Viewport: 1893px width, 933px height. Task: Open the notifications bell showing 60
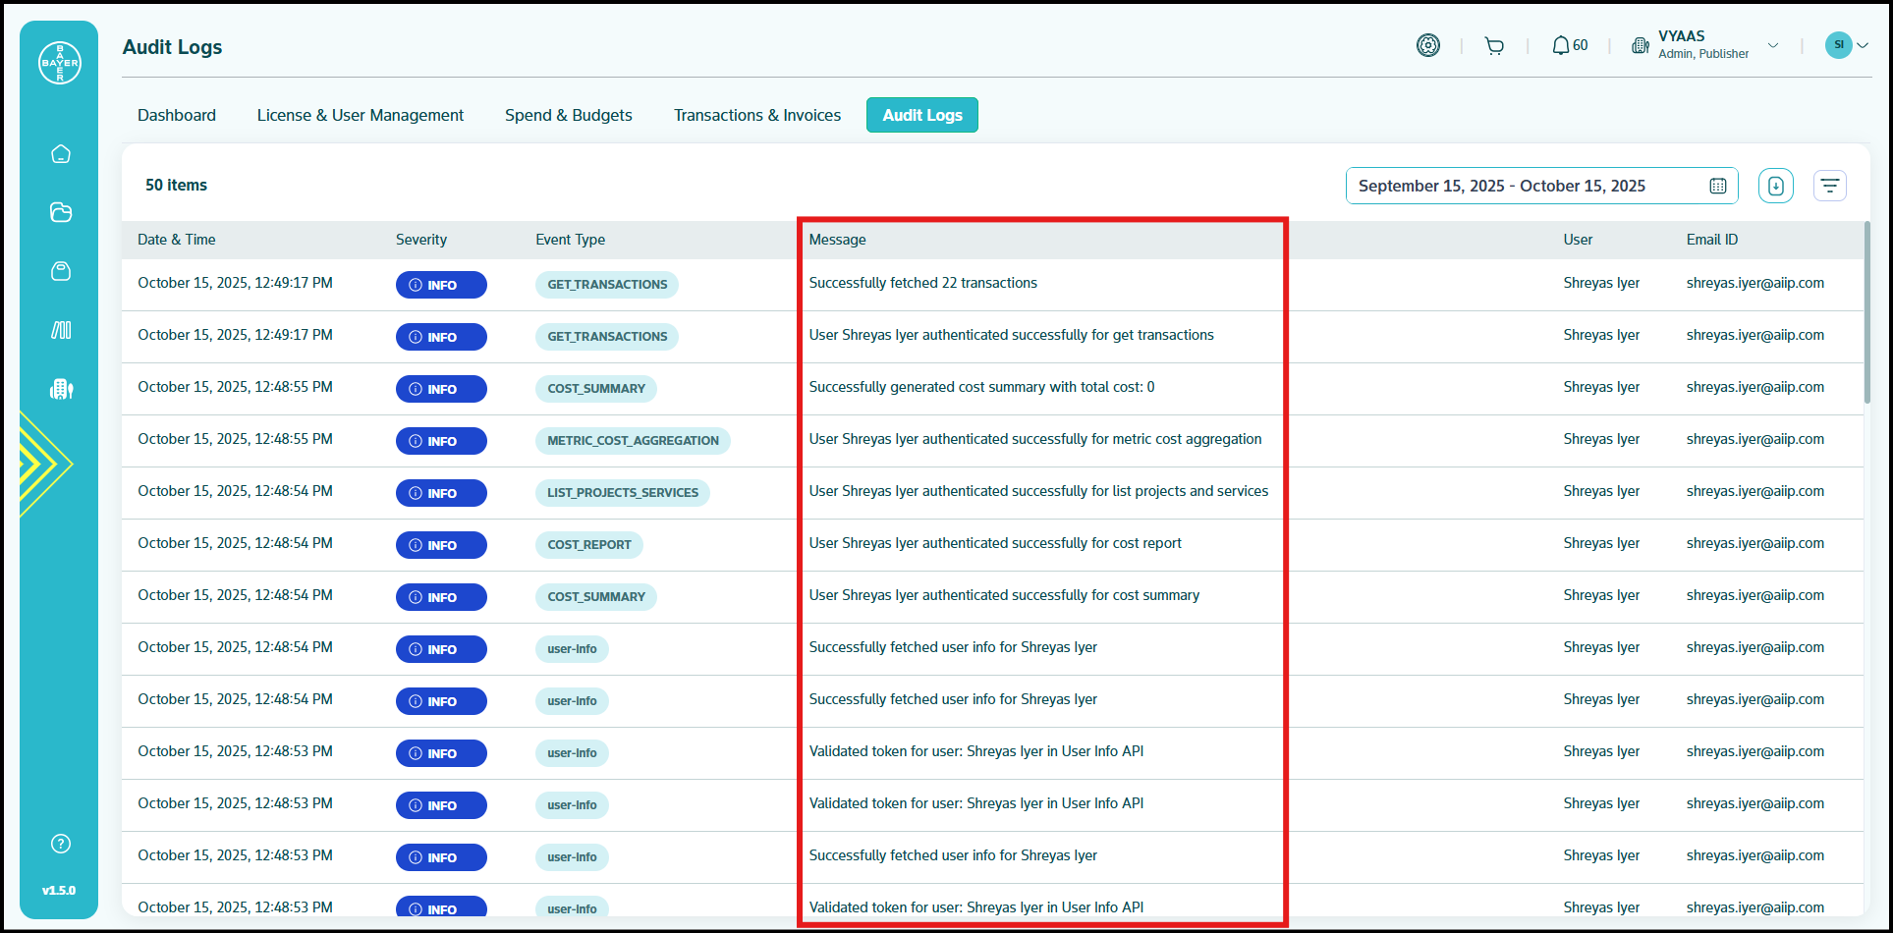[1569, 46]
